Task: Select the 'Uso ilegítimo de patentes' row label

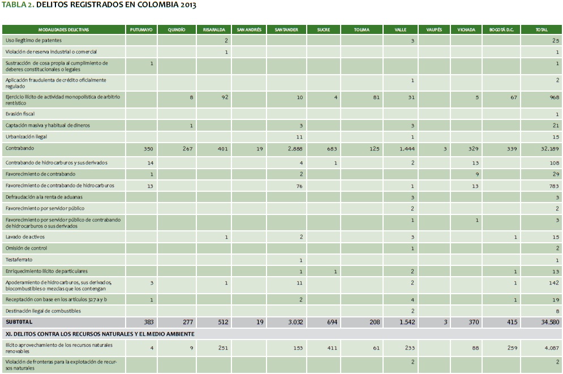Action: (x=33, y=41)
